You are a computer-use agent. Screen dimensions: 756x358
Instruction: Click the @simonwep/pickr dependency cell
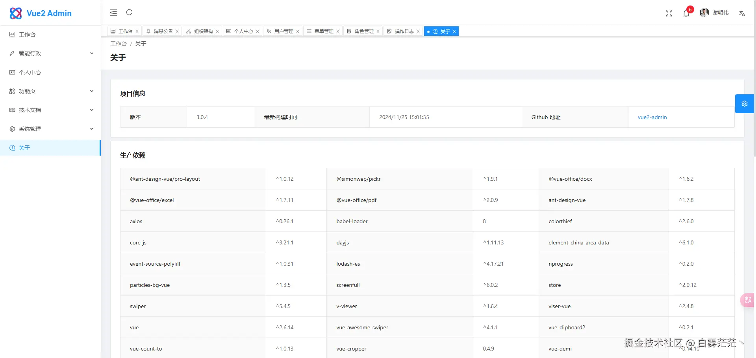pyautogui.click(x=400, y=179)
